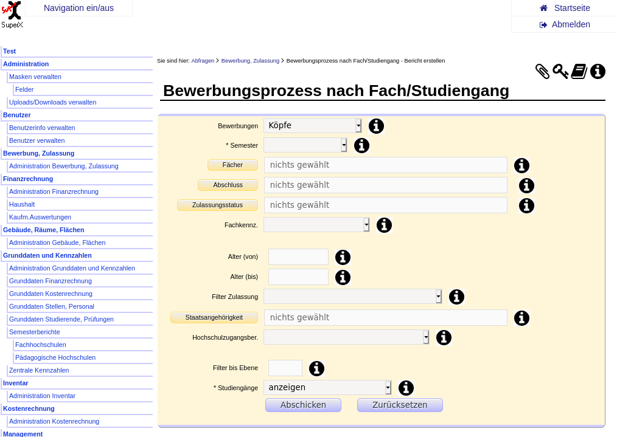Click the info icon beside Bewerbungen dropdown

click(377, 126)
